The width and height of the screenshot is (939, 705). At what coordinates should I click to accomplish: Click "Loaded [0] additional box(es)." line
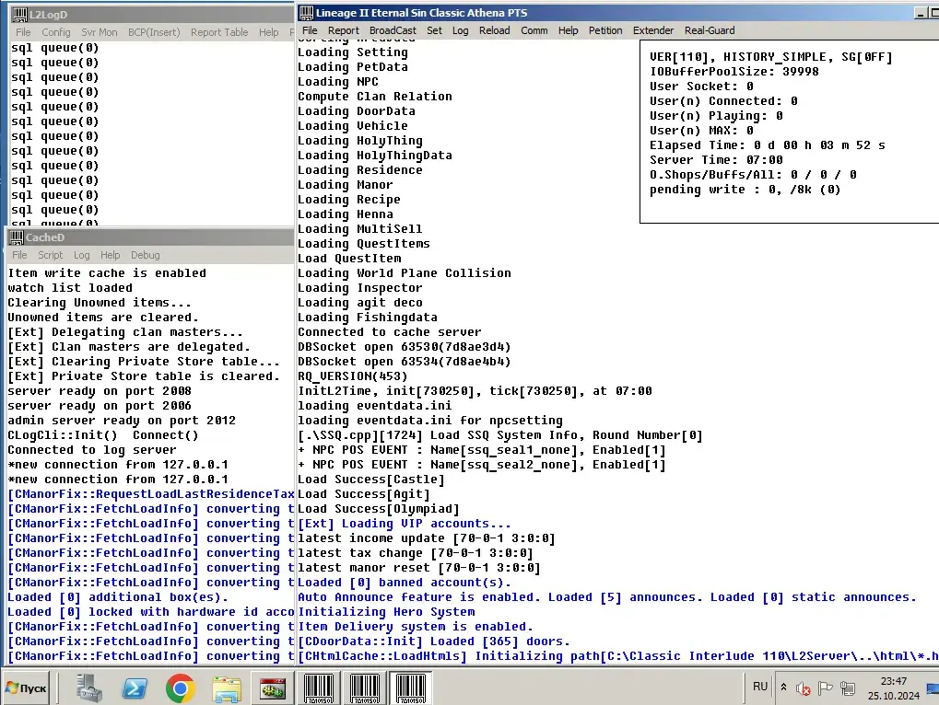coord(118,597)
